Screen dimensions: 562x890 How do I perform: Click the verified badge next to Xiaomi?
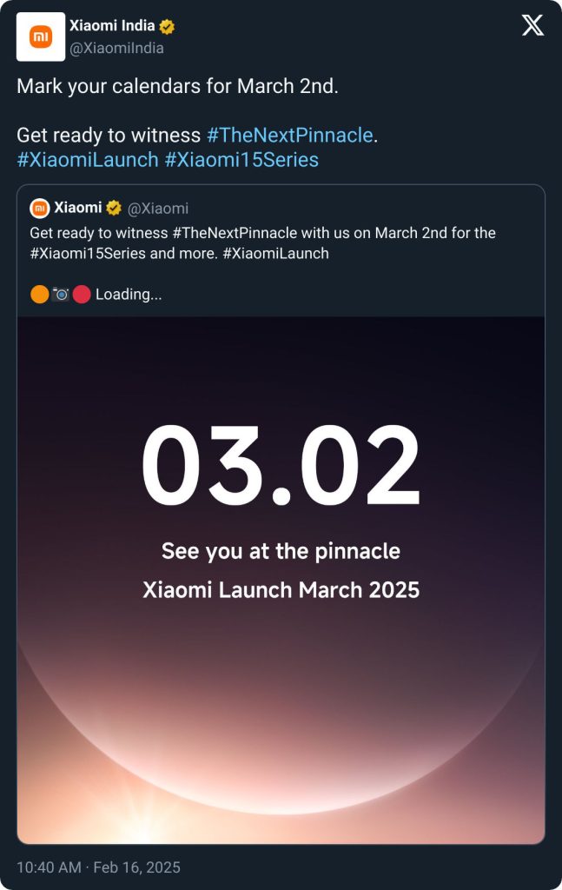coord(114,209)
